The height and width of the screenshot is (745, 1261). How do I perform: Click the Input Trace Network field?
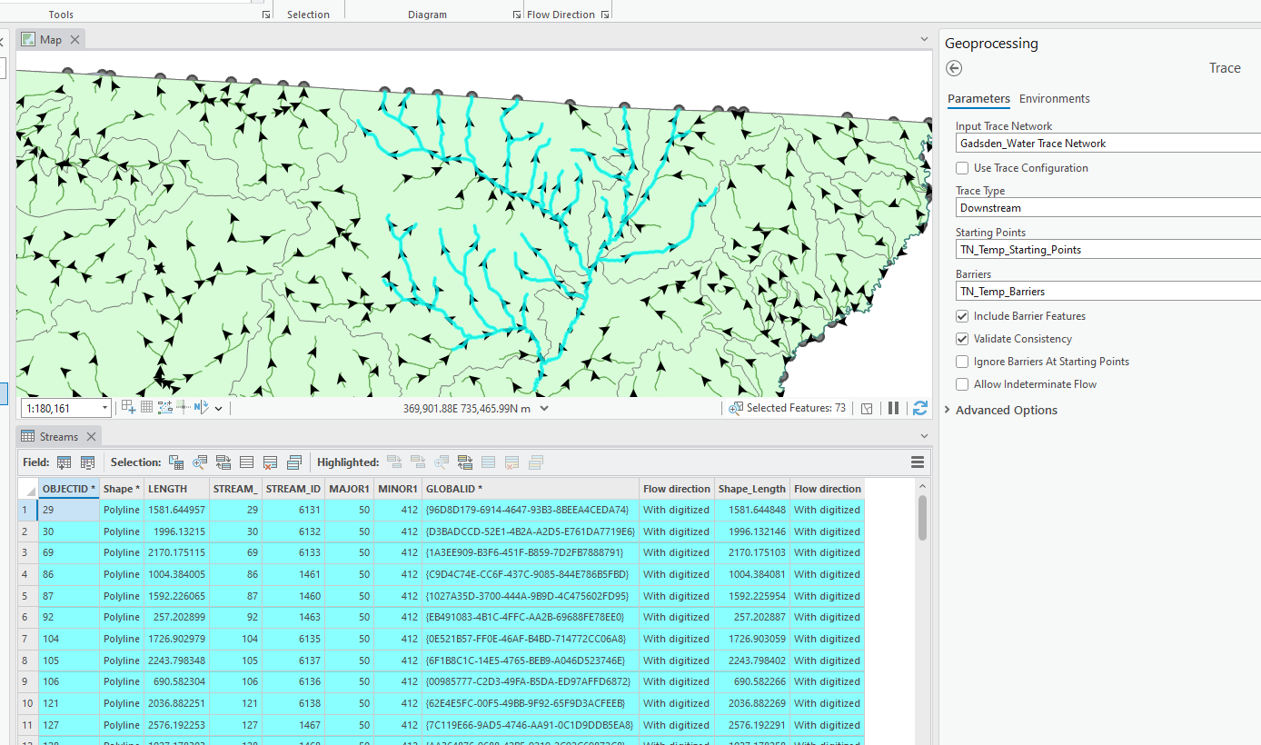pyautogui.click(x=1108, y=144)
